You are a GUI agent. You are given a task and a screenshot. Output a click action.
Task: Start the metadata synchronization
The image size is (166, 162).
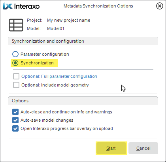coord(111,148)
